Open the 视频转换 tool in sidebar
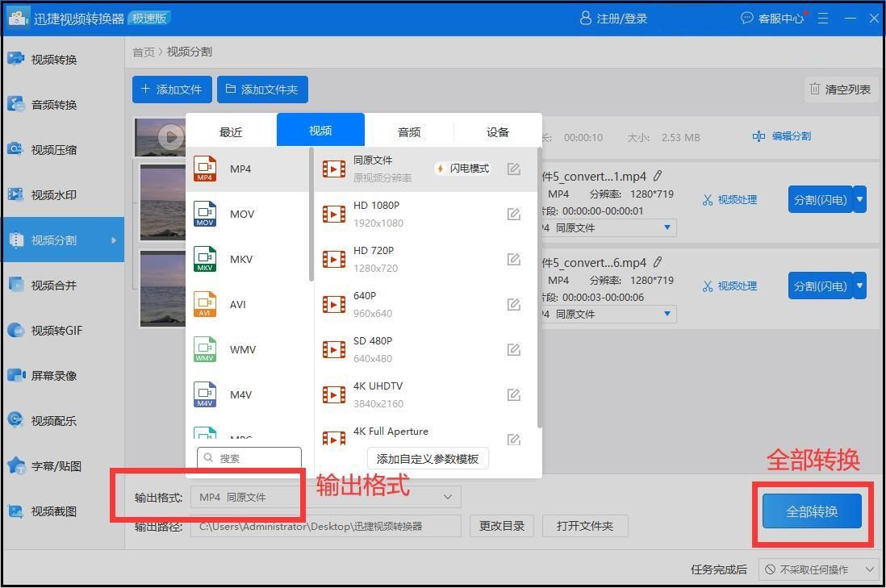 click(52, 59)
